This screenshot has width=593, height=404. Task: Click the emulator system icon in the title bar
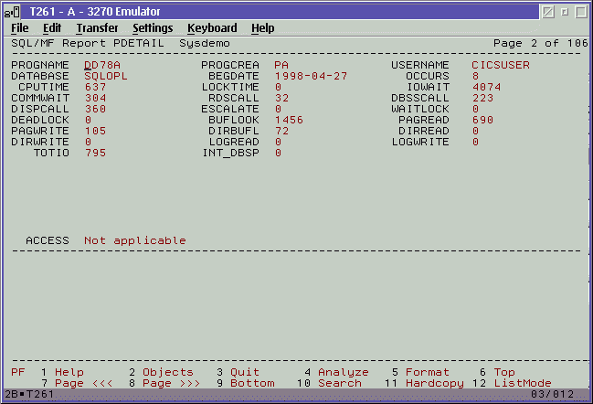tap(12, 12)
